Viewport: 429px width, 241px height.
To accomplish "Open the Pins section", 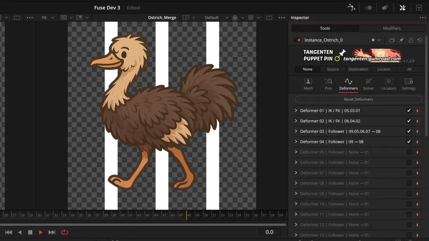I will click(x=328, y=84).
